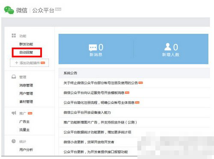The width and height of the screenshot is (214, 159).
Task: Open announcement 微信公众平台开放设备接入能力
Action: click(x=87, y=112)
